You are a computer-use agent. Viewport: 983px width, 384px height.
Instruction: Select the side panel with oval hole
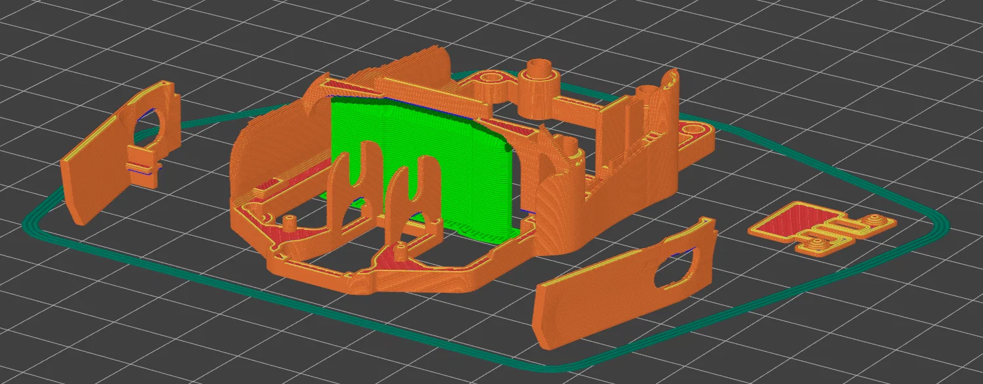pyautogui.click(x=625, y=285)
